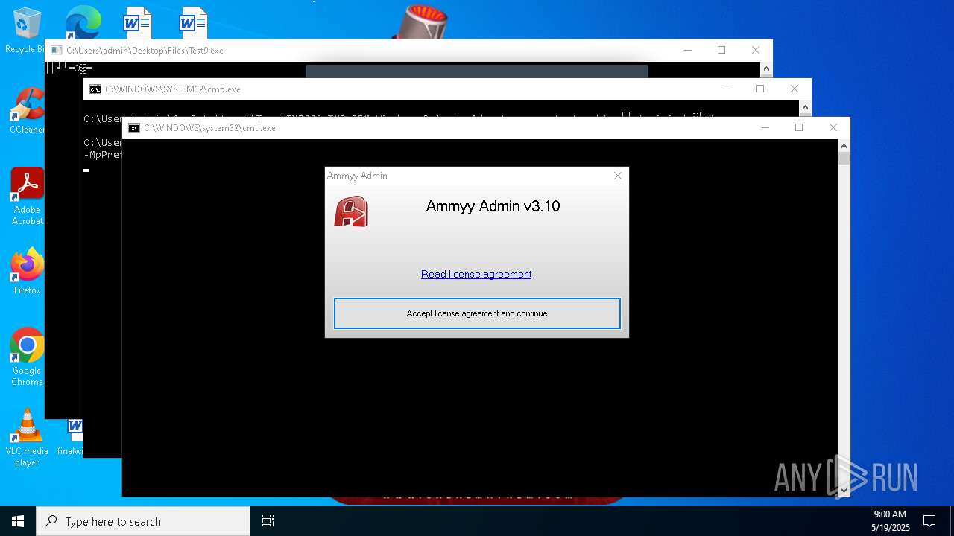The width and height of the screenshot is (954, 536).
Task: Open Google Chrome desktop shortcut
Action: [27, 357]
